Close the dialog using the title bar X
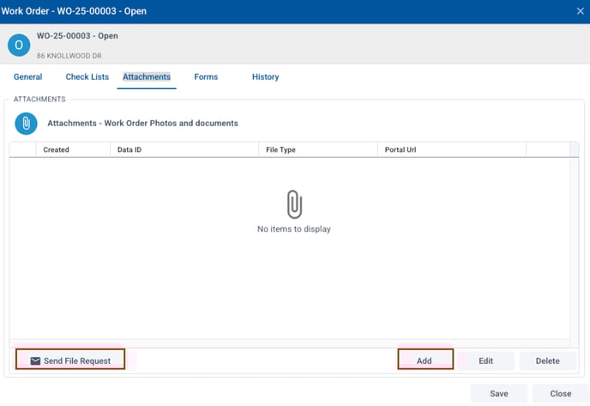 point(580,10)
